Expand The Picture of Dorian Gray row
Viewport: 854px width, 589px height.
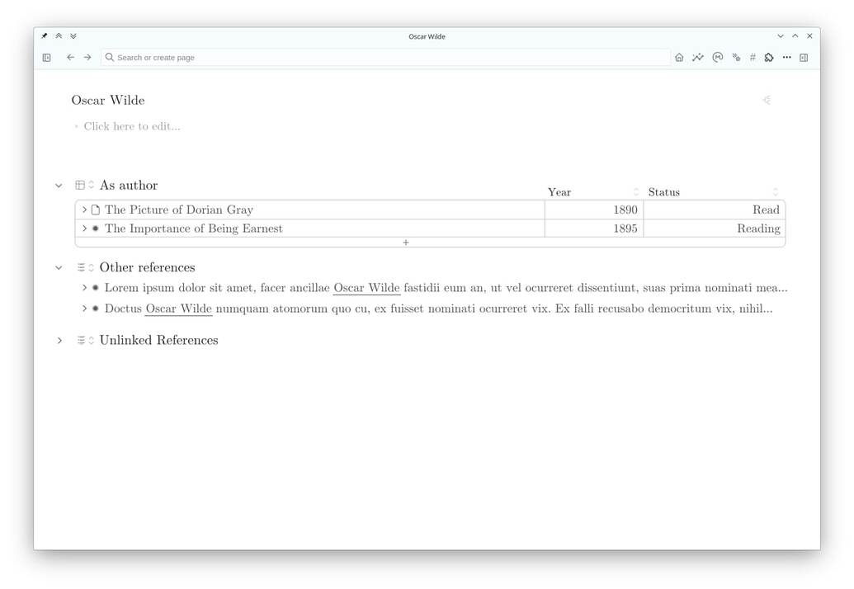click(85, 210)
